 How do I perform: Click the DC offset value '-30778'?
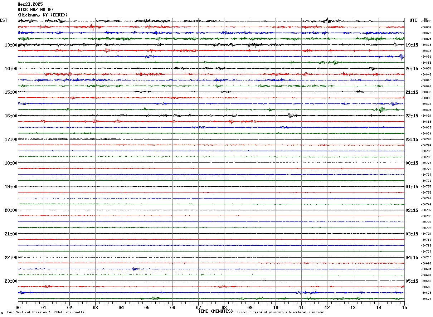426,163
